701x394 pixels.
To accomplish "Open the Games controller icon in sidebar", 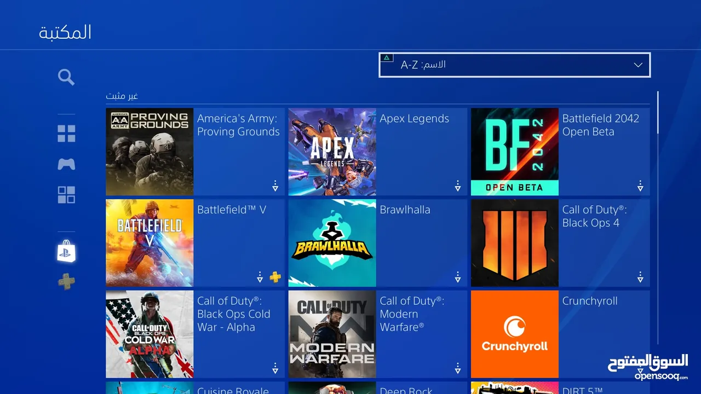I will 66,164.
